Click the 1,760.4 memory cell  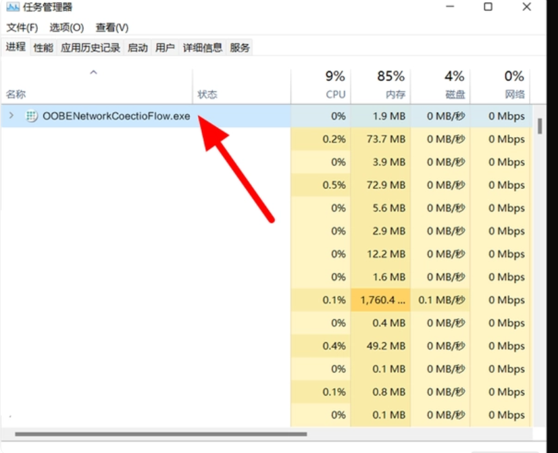380,300
